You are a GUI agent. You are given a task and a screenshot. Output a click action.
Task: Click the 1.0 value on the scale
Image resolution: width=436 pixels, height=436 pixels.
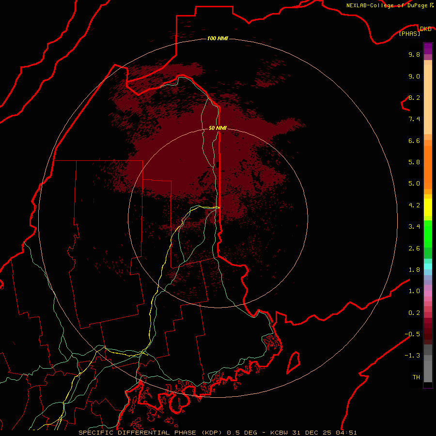414,291
